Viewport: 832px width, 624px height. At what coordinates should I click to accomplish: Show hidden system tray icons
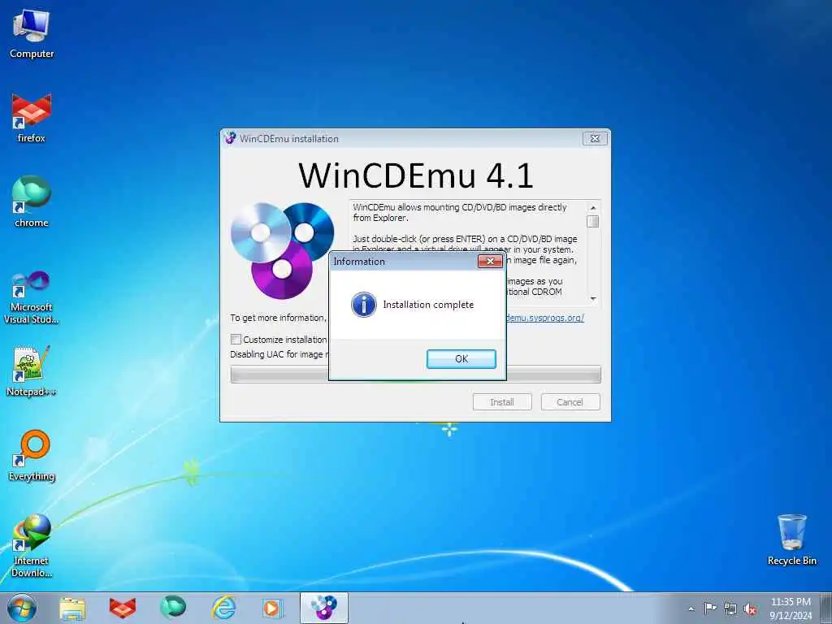coord(691,609)
